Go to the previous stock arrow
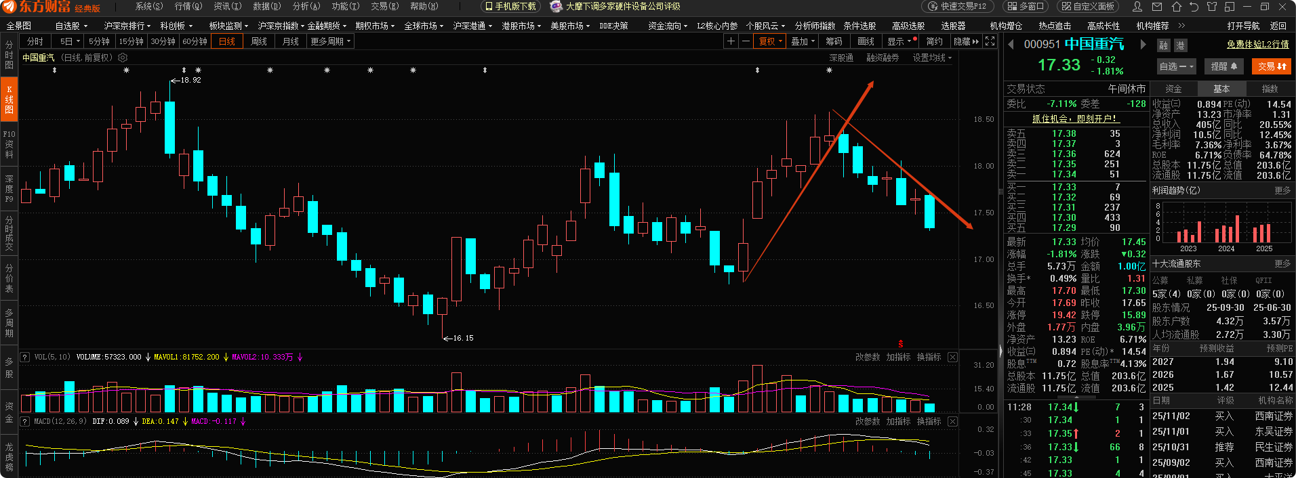Viewport: 1296px width, 478px height. coord(1011,45)
